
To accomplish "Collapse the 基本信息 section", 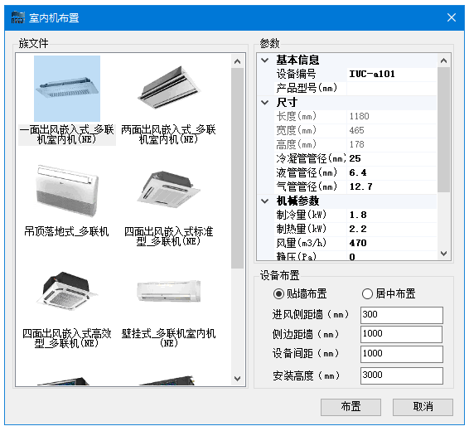I will (x=264, y=61).
